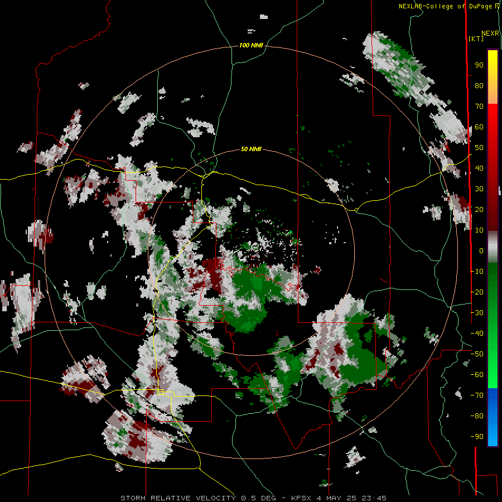The height and width of the screenshot is (502, 502).
Task: Click the "-20" scale label
Action: click(x=477, y=292)
